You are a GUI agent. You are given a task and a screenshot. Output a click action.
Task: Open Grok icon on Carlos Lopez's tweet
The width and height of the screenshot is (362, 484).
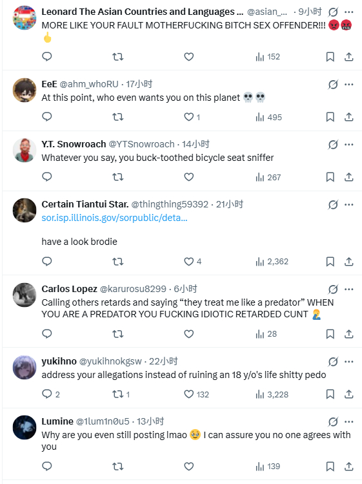tap(333, 289)
